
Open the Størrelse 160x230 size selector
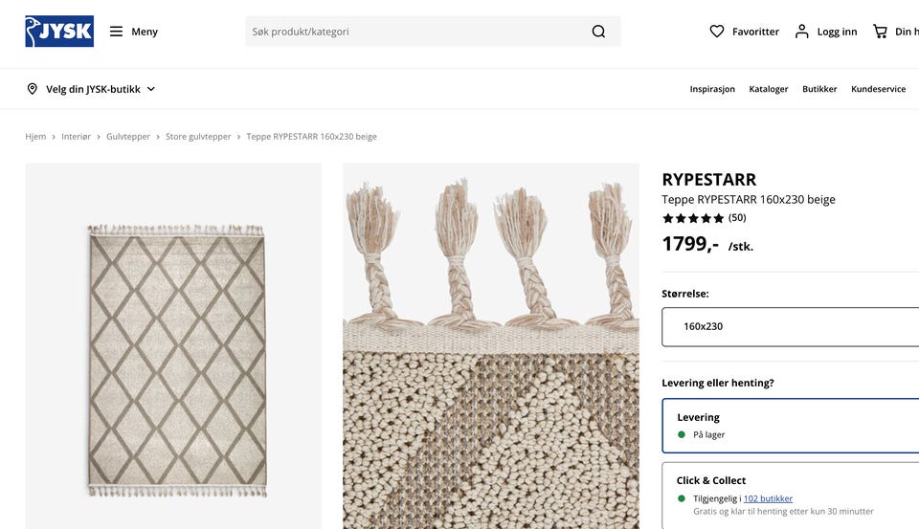click(x=790, y=326)
